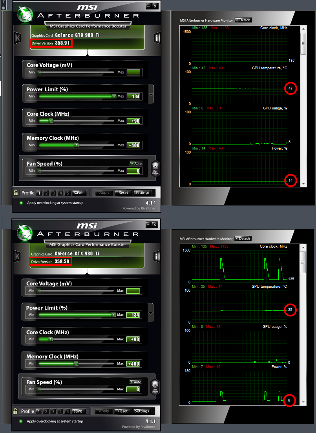Click scroll down arrow, upper Hardware Monitor
The height and width of the screenshot is (433, 316).
pyautogui.click(x=303, y=184)
